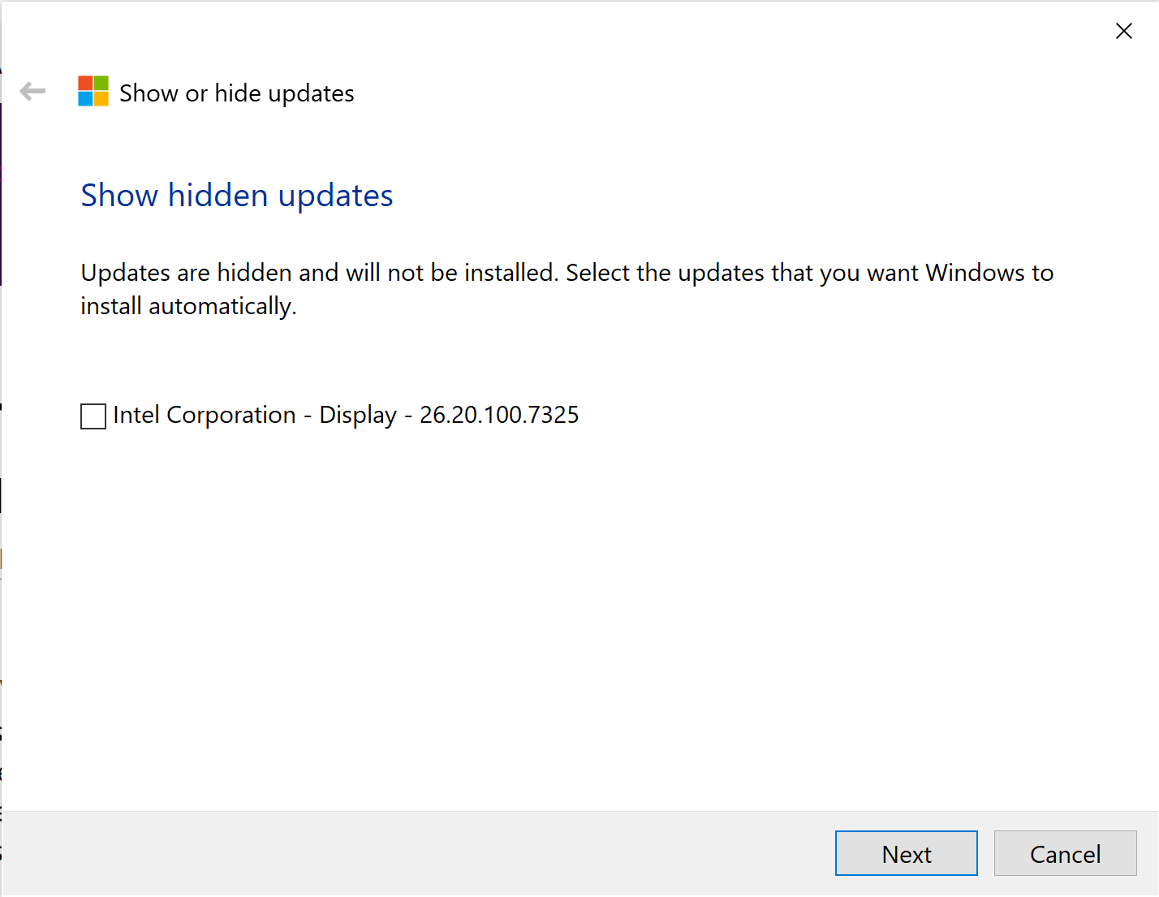This screenshot has height=897, width=1159.
Task: Click the blank title bar area at top
Action: pos(568,31)
